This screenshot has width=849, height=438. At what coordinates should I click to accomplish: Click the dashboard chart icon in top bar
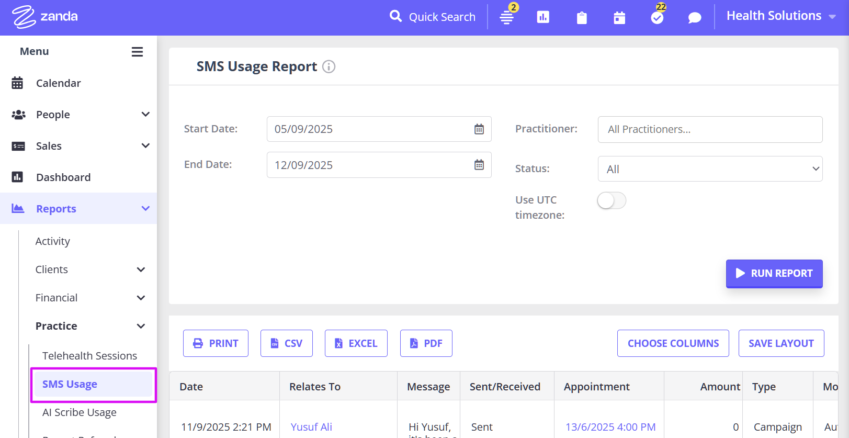(x=543, y=17)
